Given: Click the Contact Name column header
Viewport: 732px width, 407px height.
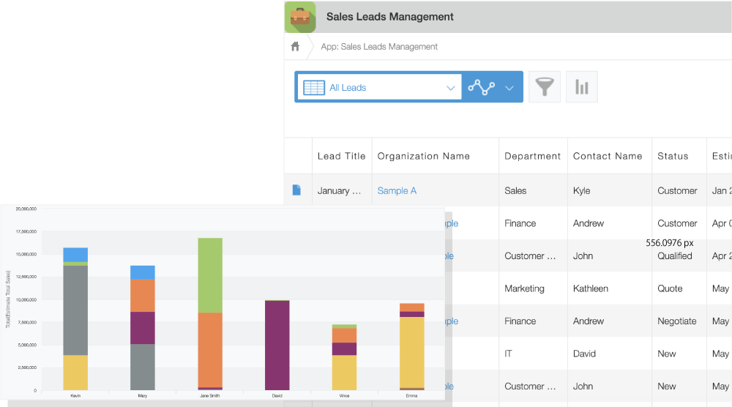Looking at the screenshot, I should click(607, 156).
